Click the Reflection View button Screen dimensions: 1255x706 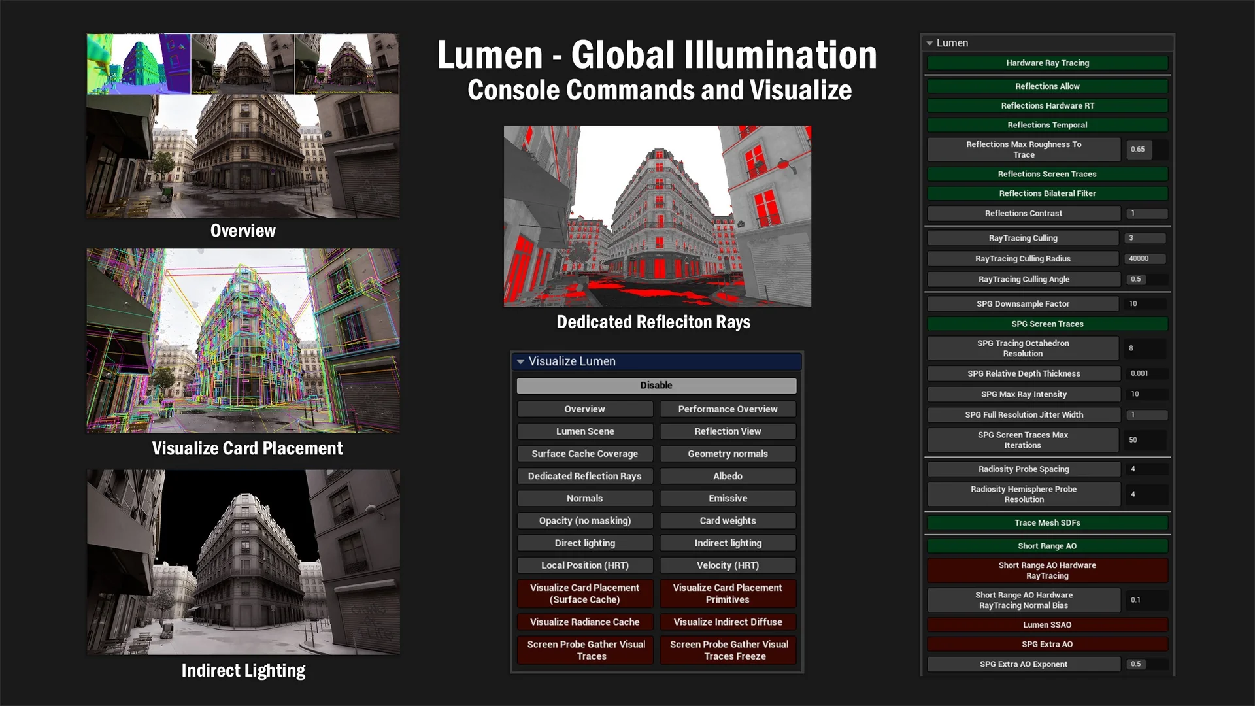[728, 431]
